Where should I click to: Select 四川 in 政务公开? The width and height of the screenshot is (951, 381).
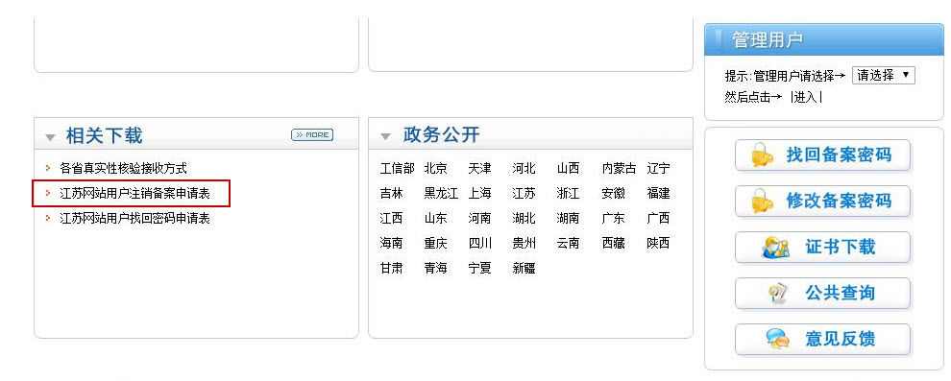click(x=479, y=243)
